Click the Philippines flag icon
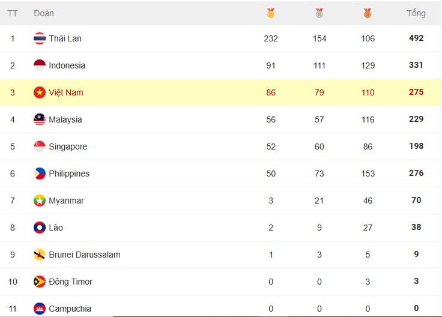Image resolution: width=442 pixels, height=317 pixels. pos(40,174)
